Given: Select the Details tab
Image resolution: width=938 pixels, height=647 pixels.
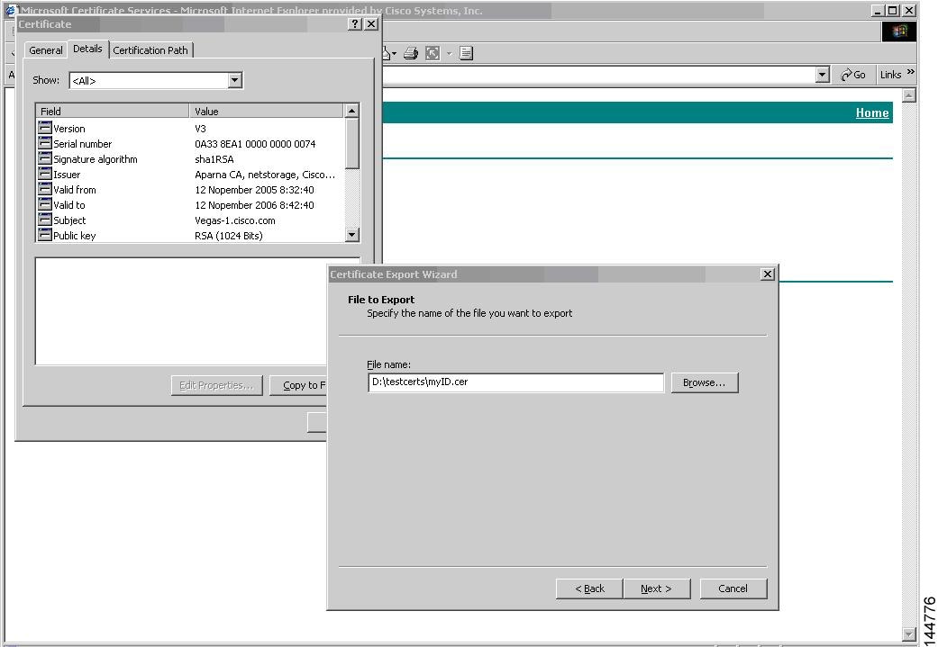Looking at the screenshot, I should [87, 49].
